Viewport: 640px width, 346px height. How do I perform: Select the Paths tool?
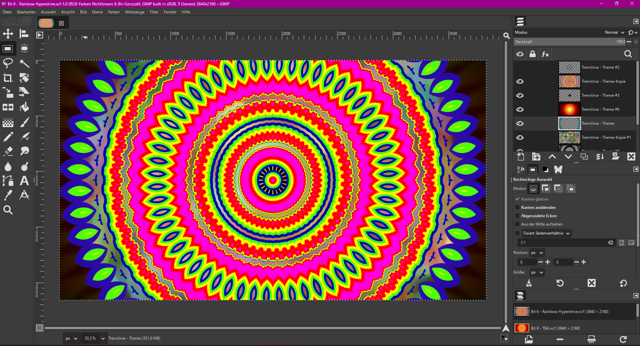tap(8, 181)
